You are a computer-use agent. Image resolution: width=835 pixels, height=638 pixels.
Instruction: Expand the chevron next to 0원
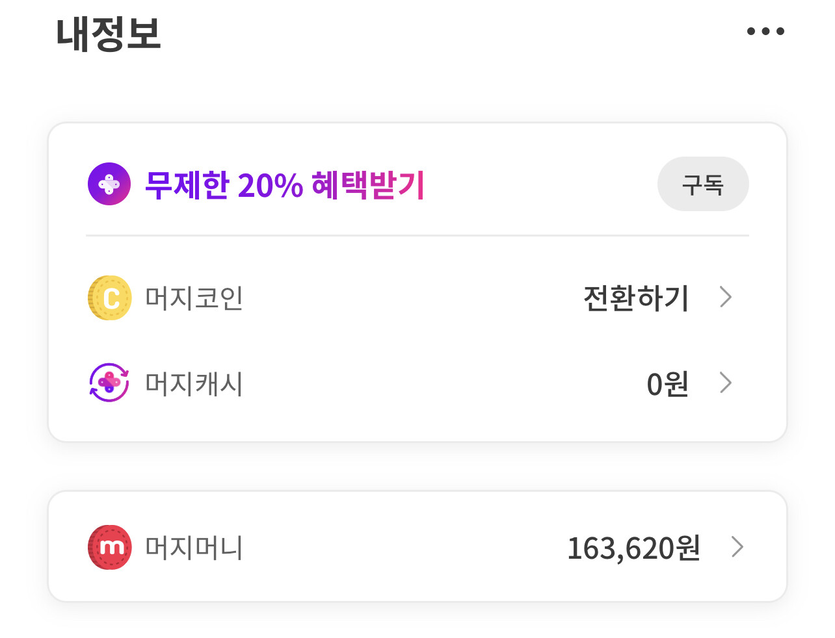(726, 383)
